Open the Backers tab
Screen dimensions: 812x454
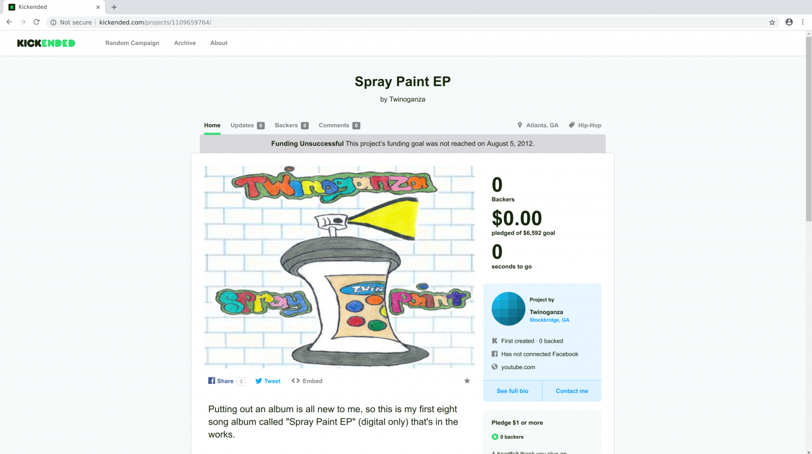coord(286,125)
